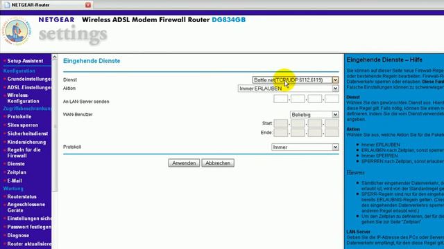Screen dimensions: 444x249
Task: Click the Konfiguration section label in sidebar
Action: coord(19,71)
